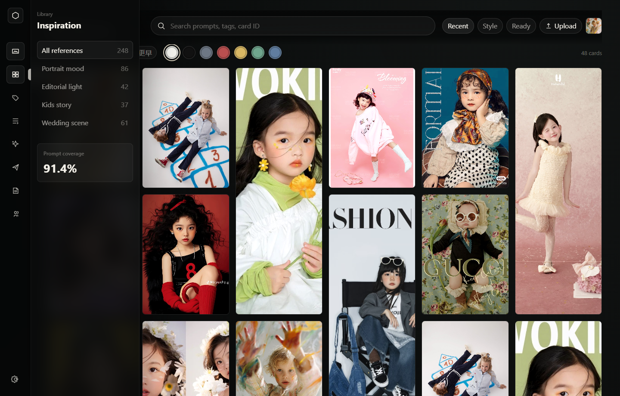Open the image gallery sidebar icon
The height and width of the screenshot is (396, 620).
point(15,51)
